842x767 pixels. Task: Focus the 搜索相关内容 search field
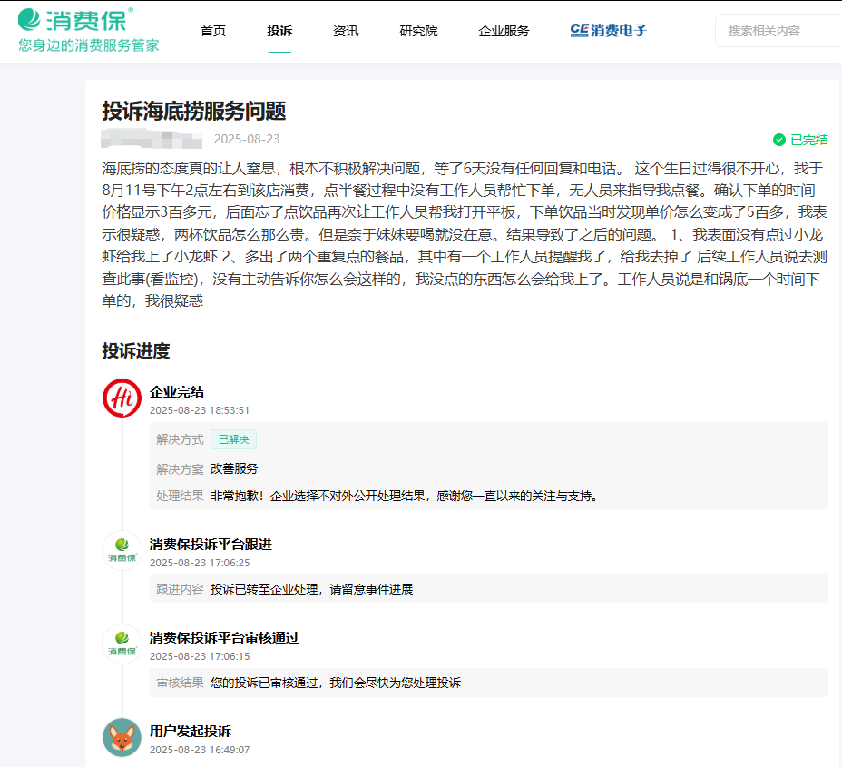pyautogui.click(x=778, y=31)
